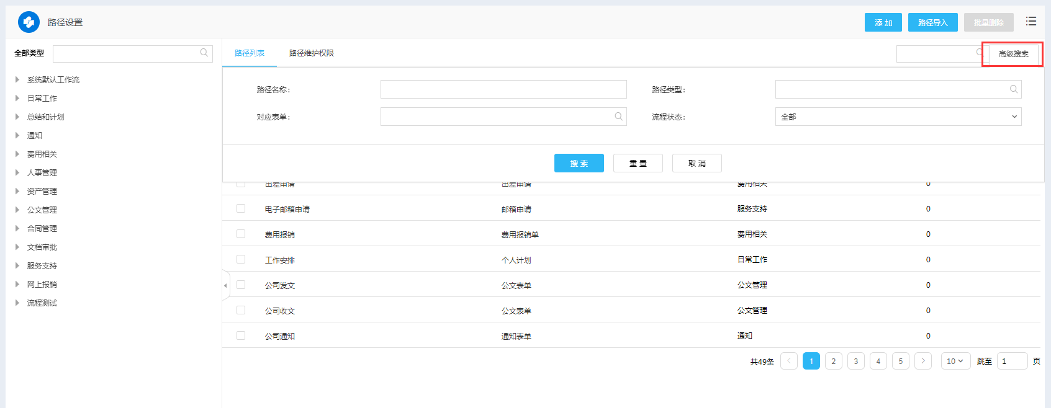Open the 流程状态 dropdown showing 全部

pyautogui.click(x=898, y=117)
